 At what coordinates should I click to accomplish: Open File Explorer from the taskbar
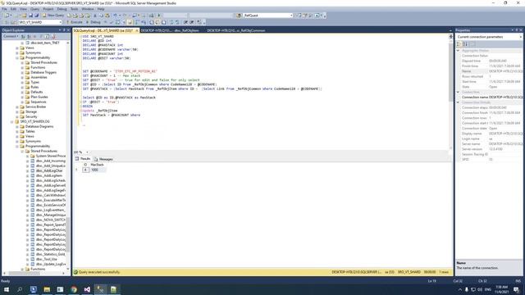[x=47, y=289]
